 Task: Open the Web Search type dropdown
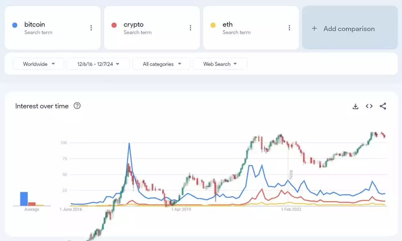[220, 64]
